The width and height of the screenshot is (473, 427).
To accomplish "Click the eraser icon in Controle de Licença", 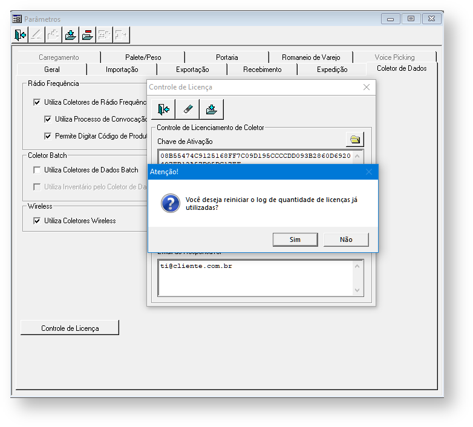I will [188, 109].
